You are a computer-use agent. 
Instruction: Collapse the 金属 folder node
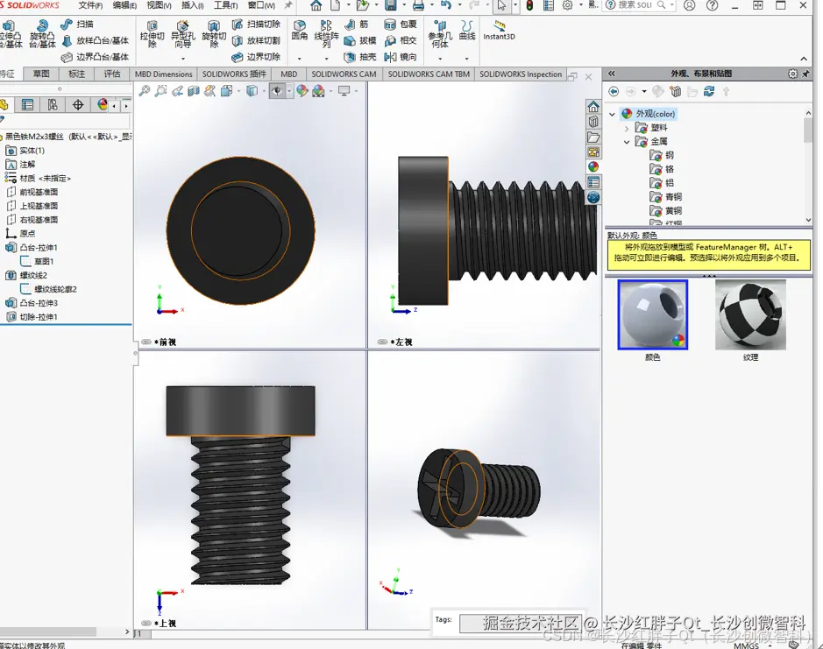pyautogui.click(x=627, y=142)
